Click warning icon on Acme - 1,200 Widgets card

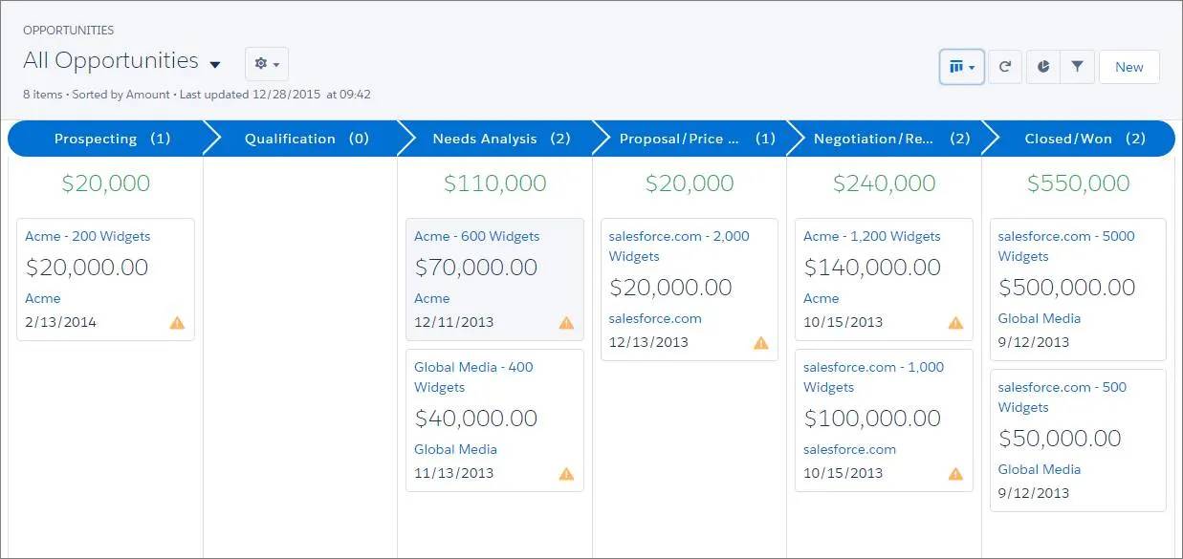click(x=955, y=322)
